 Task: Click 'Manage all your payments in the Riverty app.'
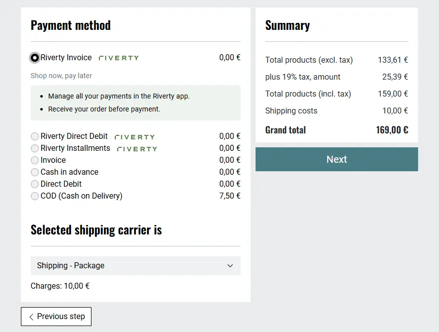click(119, 96)
